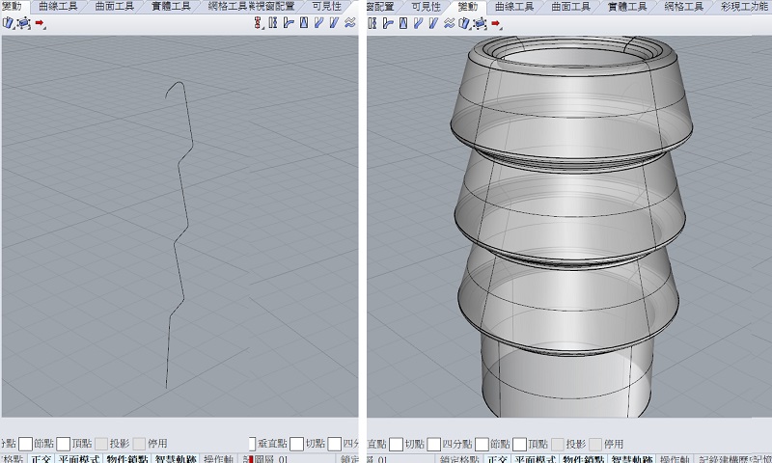
Task: Select Taper tool in right window toolbar
Action: click(x=403, y=23)
